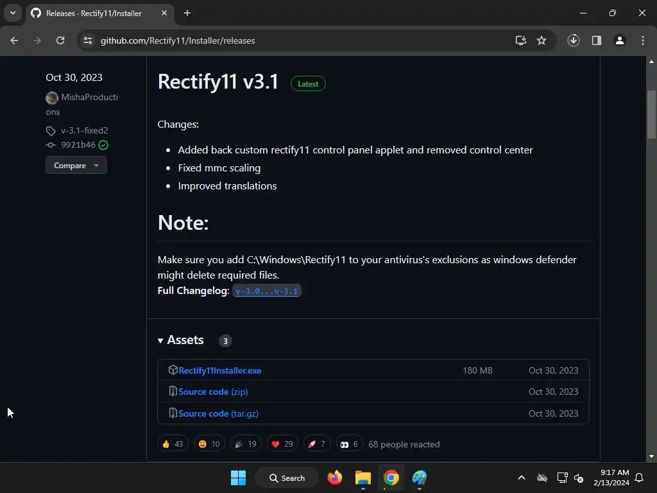Click the scrollbar down arrow
This screenshot has height=493, width=657.
651,456
